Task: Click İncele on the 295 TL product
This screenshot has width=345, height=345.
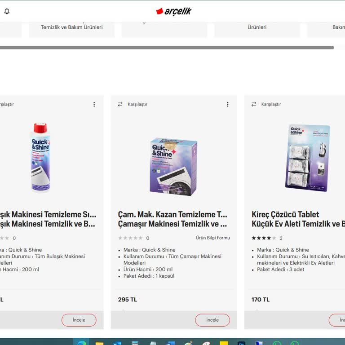Action: coord(212,320)
